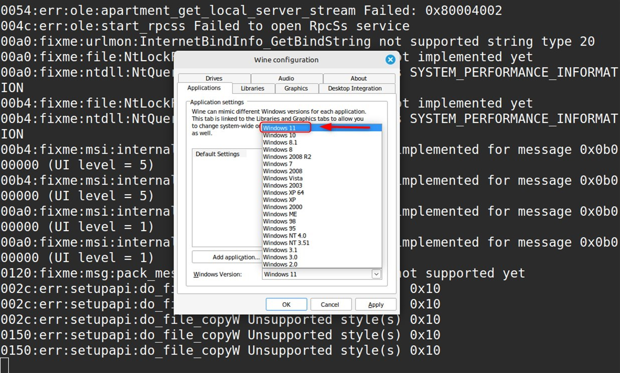Choose Windows 95 from the list
Viewport: 620px width, 373px height.
coord(322,228)
